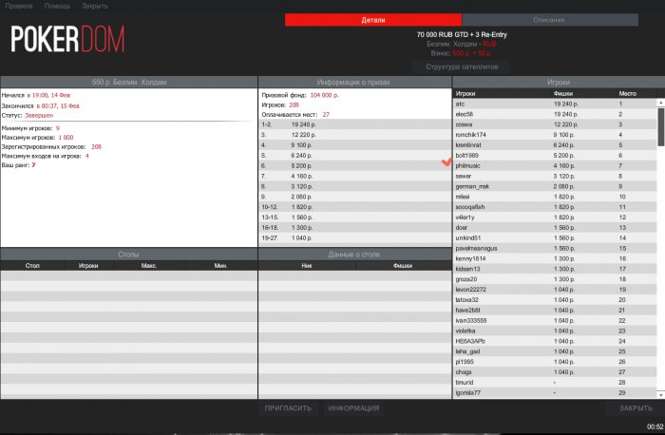This screenshot has height=435, width=665.
Task: Click the players list scroll-up arrow
Action: click(661, 103)
